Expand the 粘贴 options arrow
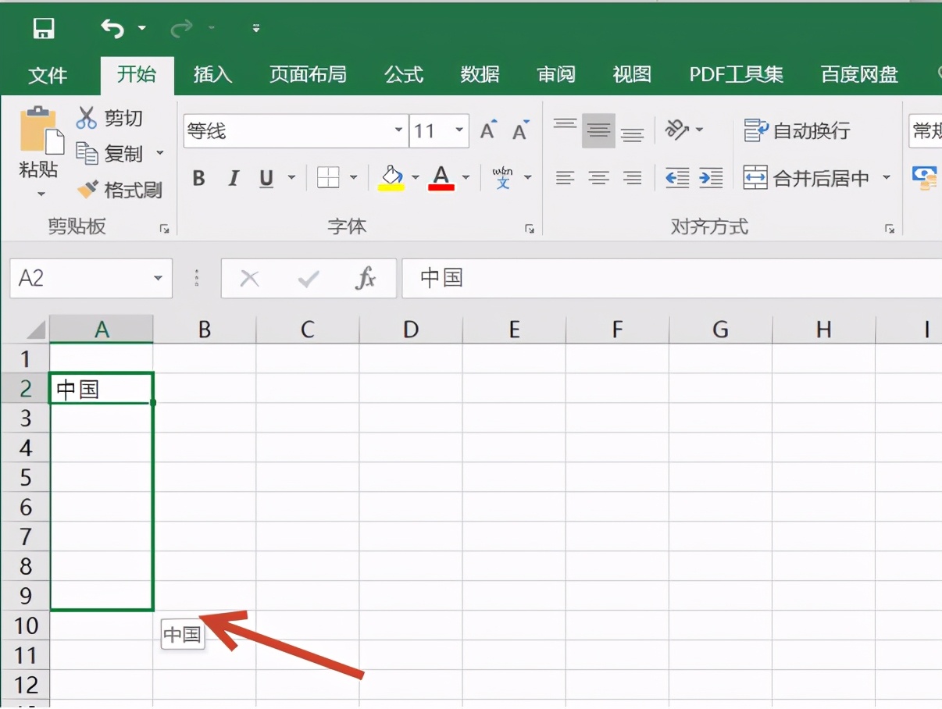This screenshot has height=709, width=942. (x=41, y=194)
